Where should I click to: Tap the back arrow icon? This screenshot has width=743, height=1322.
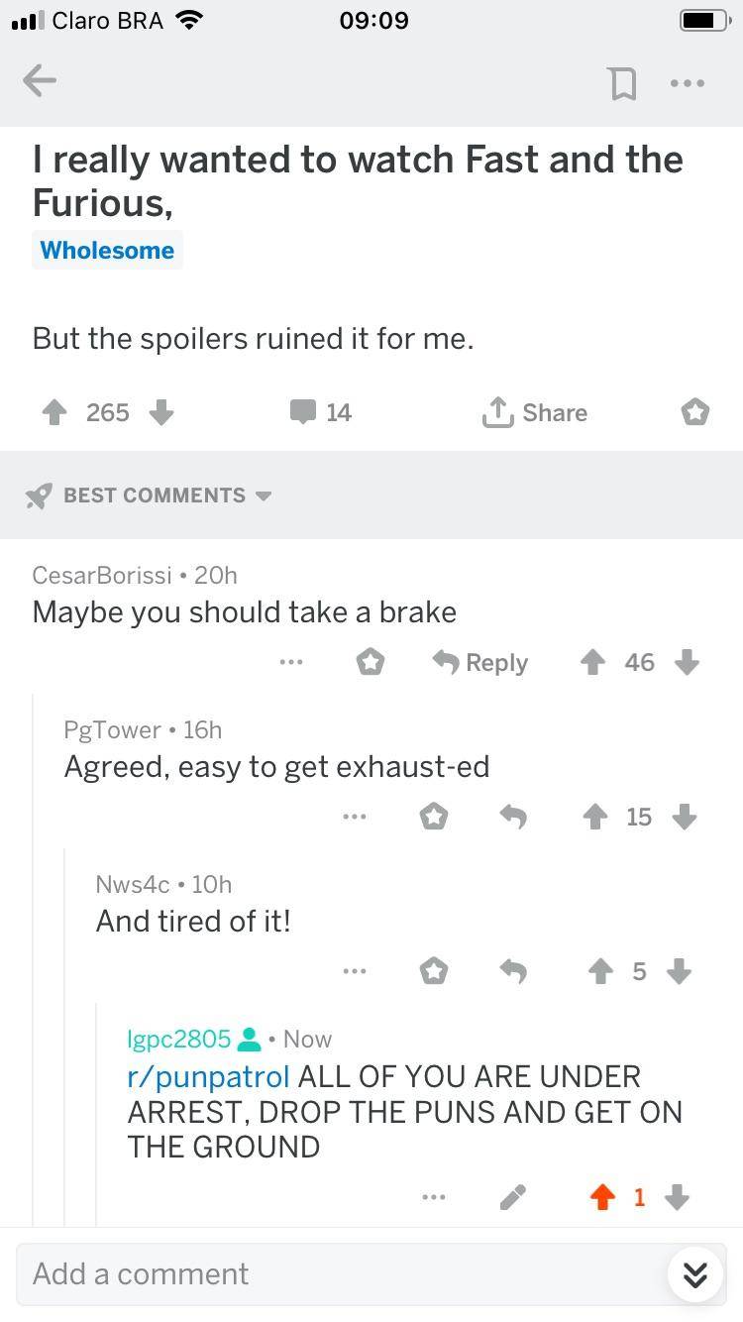(x=40, y=82)
